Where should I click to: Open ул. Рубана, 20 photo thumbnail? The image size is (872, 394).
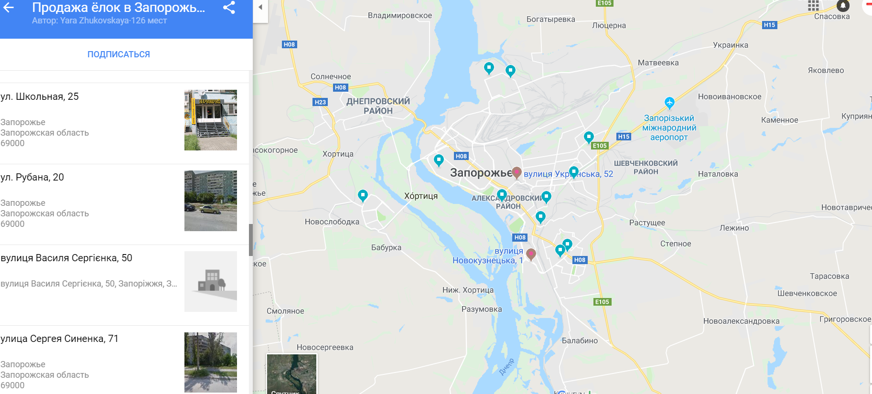tap(211, 201)
